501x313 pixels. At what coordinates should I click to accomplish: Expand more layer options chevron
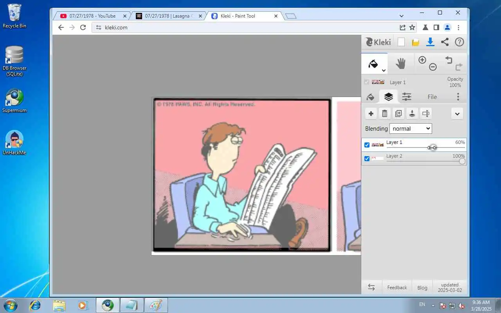457,113
